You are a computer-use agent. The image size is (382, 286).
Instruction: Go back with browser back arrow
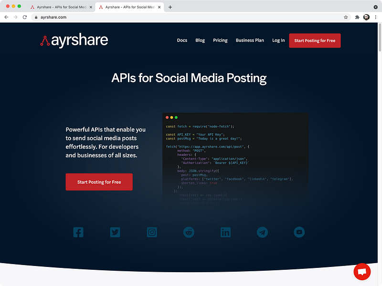[x=6, y=17]
